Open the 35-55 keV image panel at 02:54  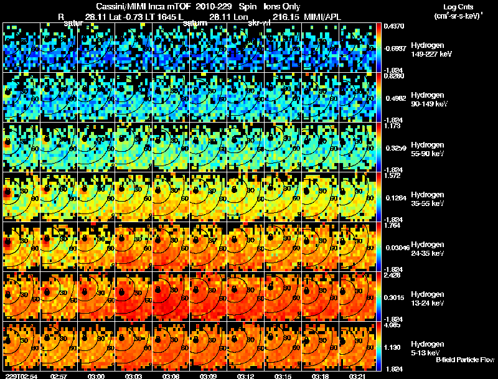click(21, 197)
